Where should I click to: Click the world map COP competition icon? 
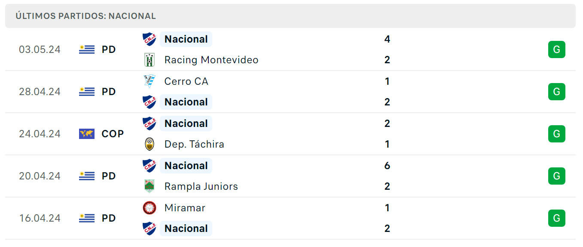tap(87, 134)
